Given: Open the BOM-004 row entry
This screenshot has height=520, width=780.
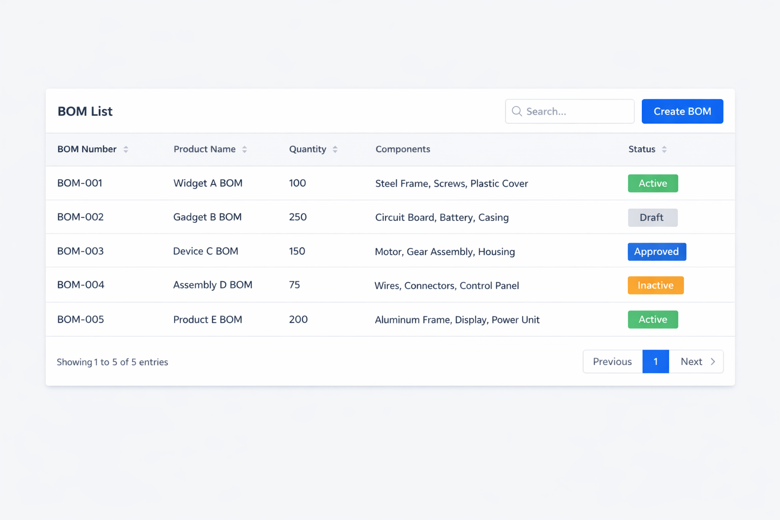Looking at the screenshot, I should (x=81, y=285).
